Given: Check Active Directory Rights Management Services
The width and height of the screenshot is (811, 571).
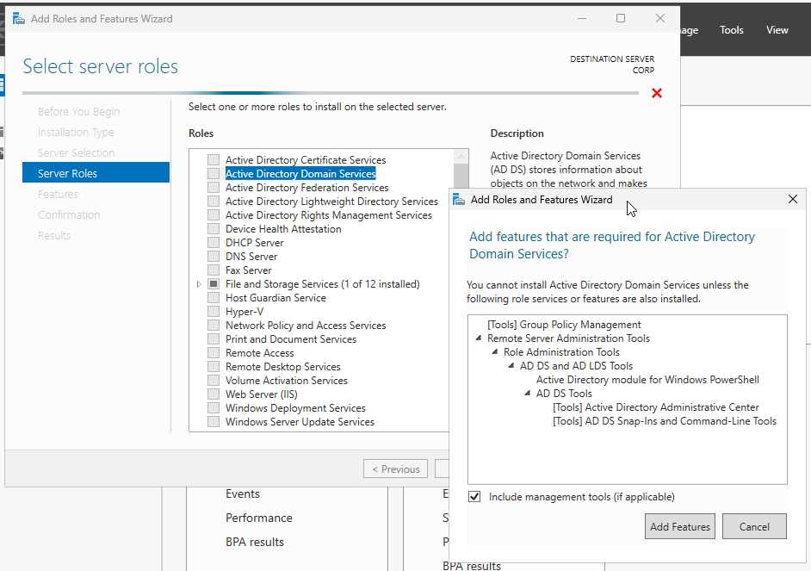Looking at the screenshot, I should pos(214,215).
